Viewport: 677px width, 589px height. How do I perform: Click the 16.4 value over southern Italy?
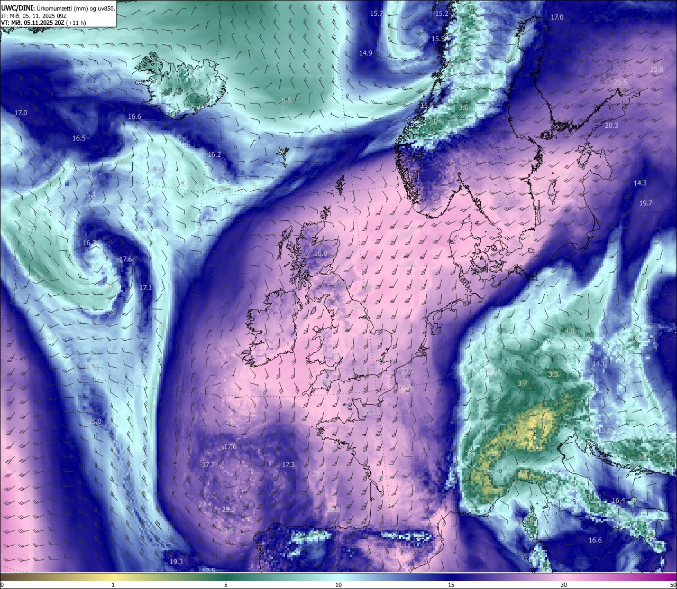[618, 500]
